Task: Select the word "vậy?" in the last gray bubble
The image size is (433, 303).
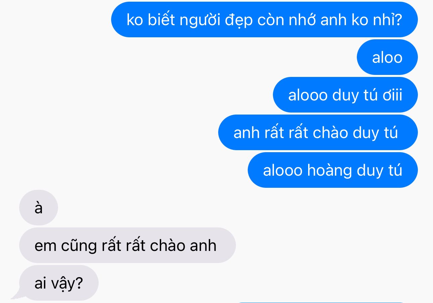Action: pos(67,284)
